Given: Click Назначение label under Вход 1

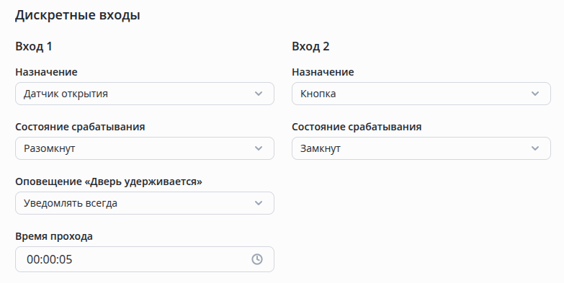Looking at the screenshot, I should [x=46, y=72].
